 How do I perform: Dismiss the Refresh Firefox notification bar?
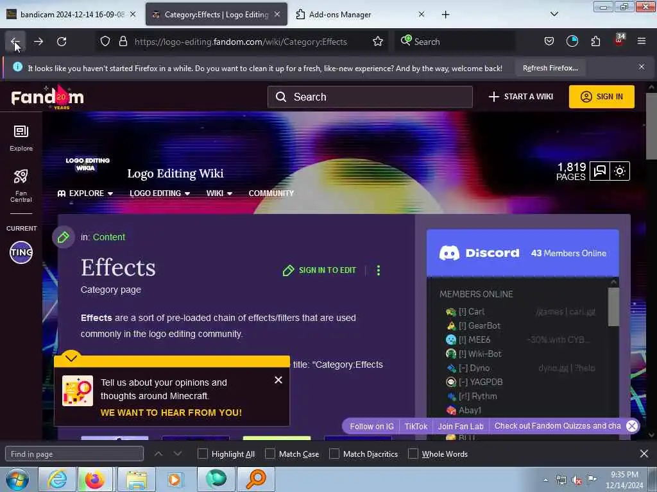[642, 67]
